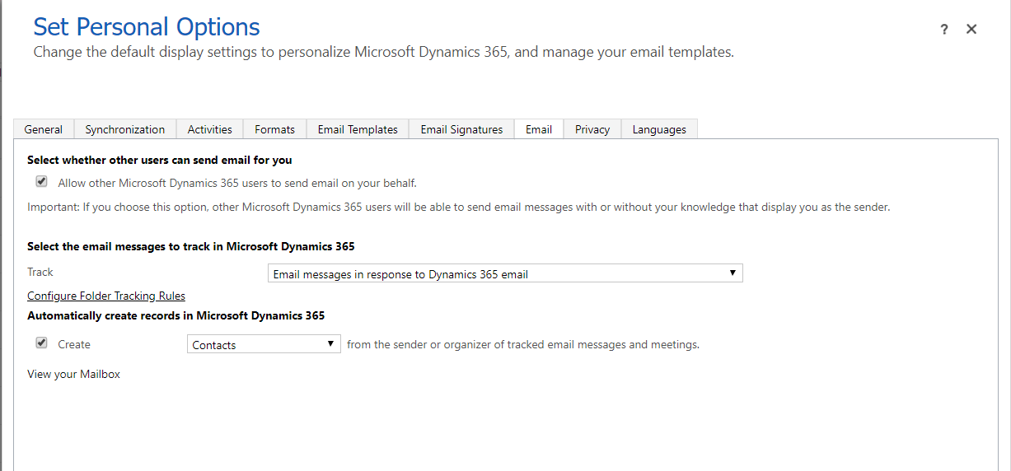The width and height of the screenshot is (1011, 471).
Task: Toggle the Create records checkbox
Action: tap(41, 343)
